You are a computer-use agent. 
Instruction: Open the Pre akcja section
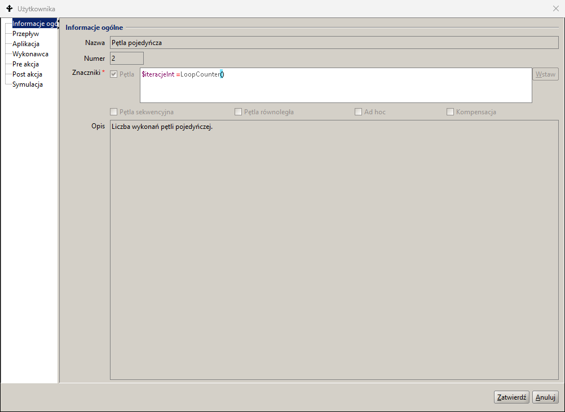[x=25, y=64]
